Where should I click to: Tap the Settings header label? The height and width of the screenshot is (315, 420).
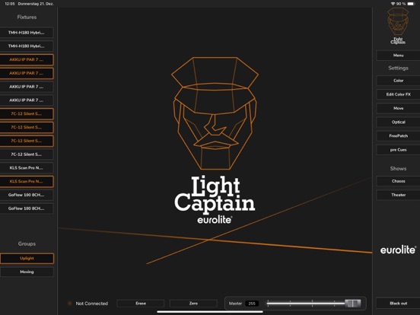pos(398,68)
